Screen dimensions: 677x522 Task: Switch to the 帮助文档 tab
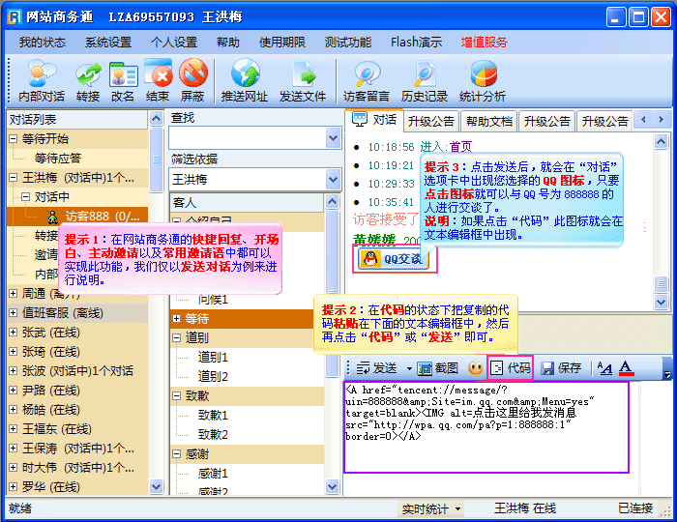[488, 121]
